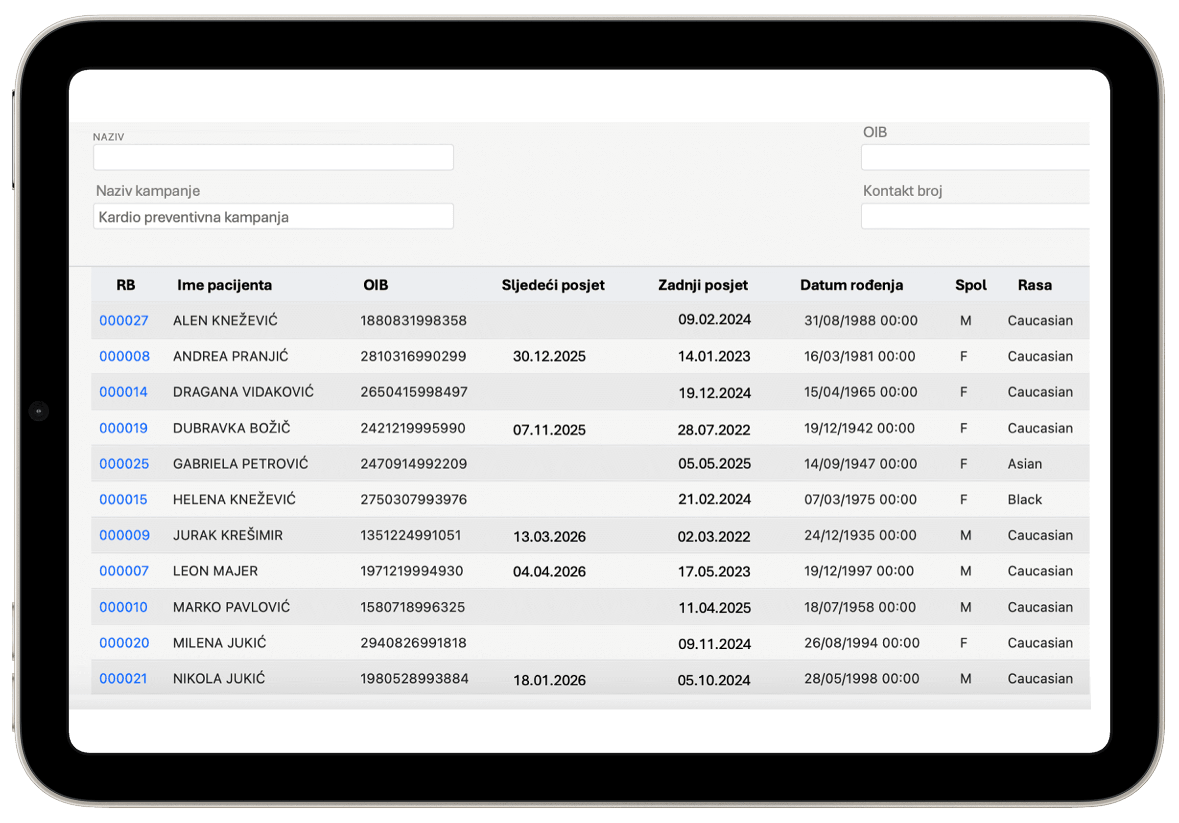Sort by Ime pacijenta column header
This screenshot has height=823, width=1179.
pyautogui.click(x=224, y=285)
